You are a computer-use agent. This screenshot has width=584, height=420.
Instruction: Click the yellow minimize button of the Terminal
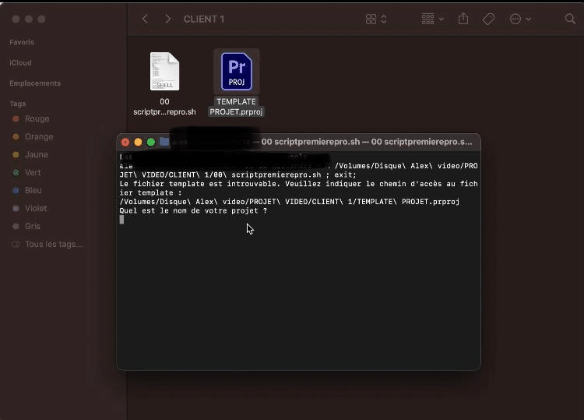click(139, 142)
